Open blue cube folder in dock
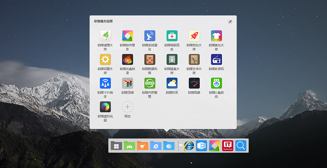This screenshot has width=327, height=168. pyautogui.click(x=169, y=146)
